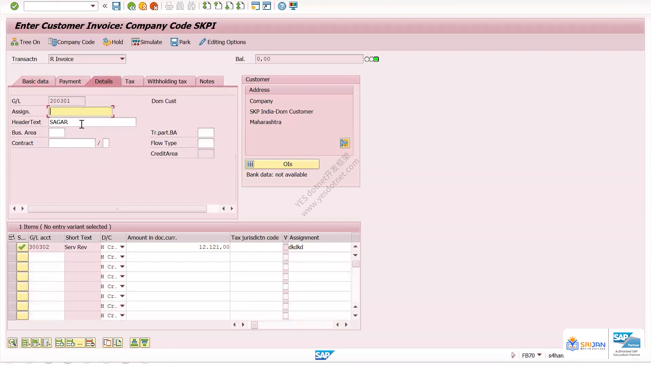Switch to the Withholding tax tab

click(x=167, y=81)
